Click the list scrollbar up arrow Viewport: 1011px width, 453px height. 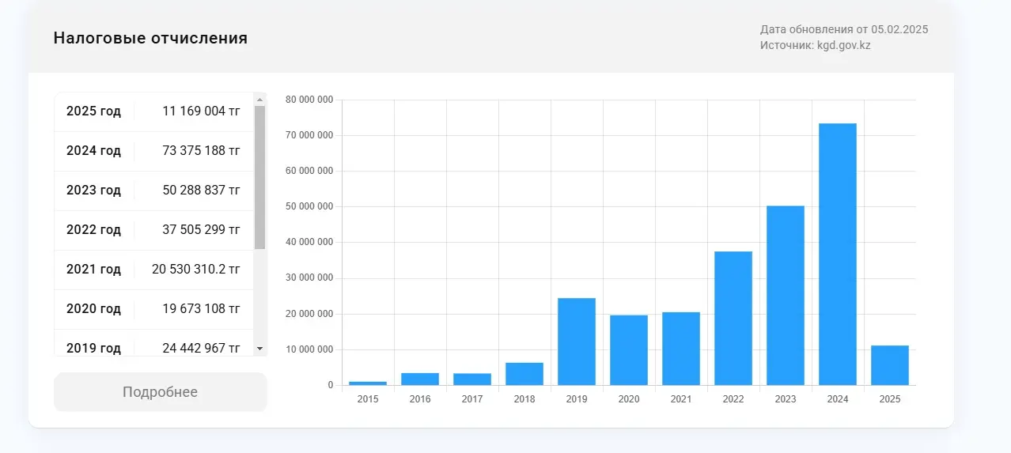[x=259, y=99]
